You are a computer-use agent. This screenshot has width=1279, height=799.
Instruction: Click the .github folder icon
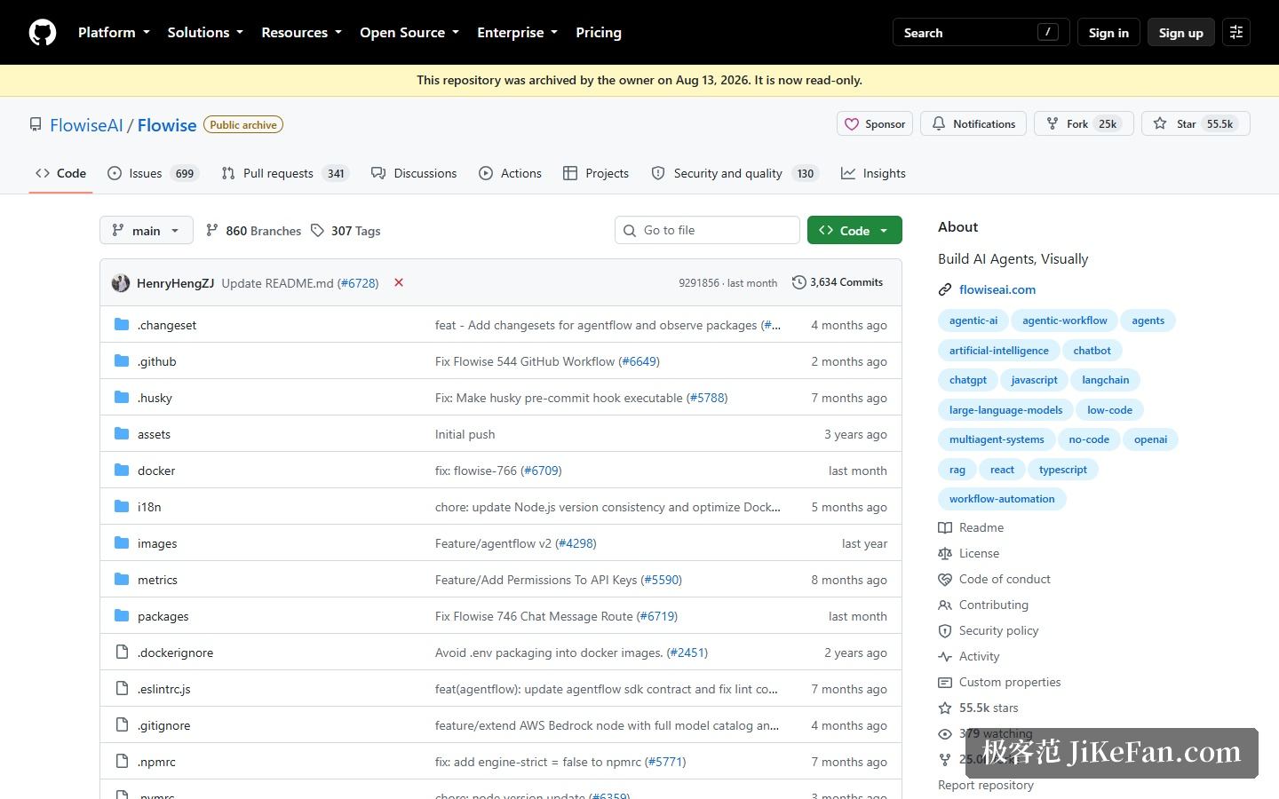point(122,361)
